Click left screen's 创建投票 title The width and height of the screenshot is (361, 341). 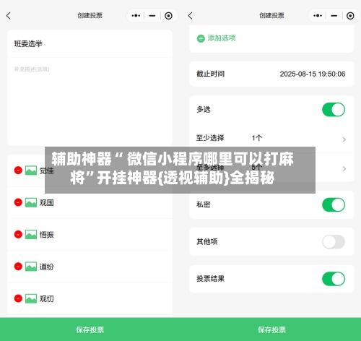pos(90,16)
